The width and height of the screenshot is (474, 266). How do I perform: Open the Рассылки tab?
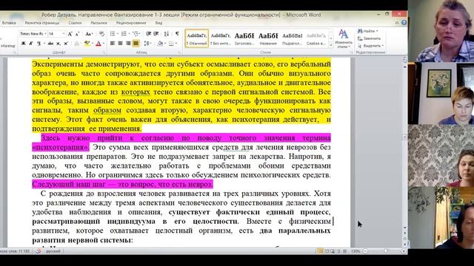pos(99,23)
